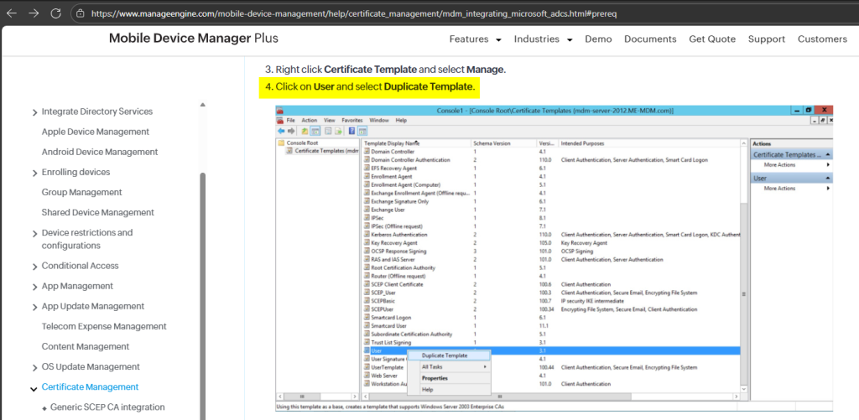Click the browser forward arrow
The width and height of the screenshot is (859, 420).
pyautogui.click(x=34, y=13)
